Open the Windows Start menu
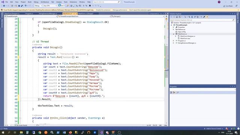Image resolution: width=240 pixels, height=135 pixels. point(3,132)
